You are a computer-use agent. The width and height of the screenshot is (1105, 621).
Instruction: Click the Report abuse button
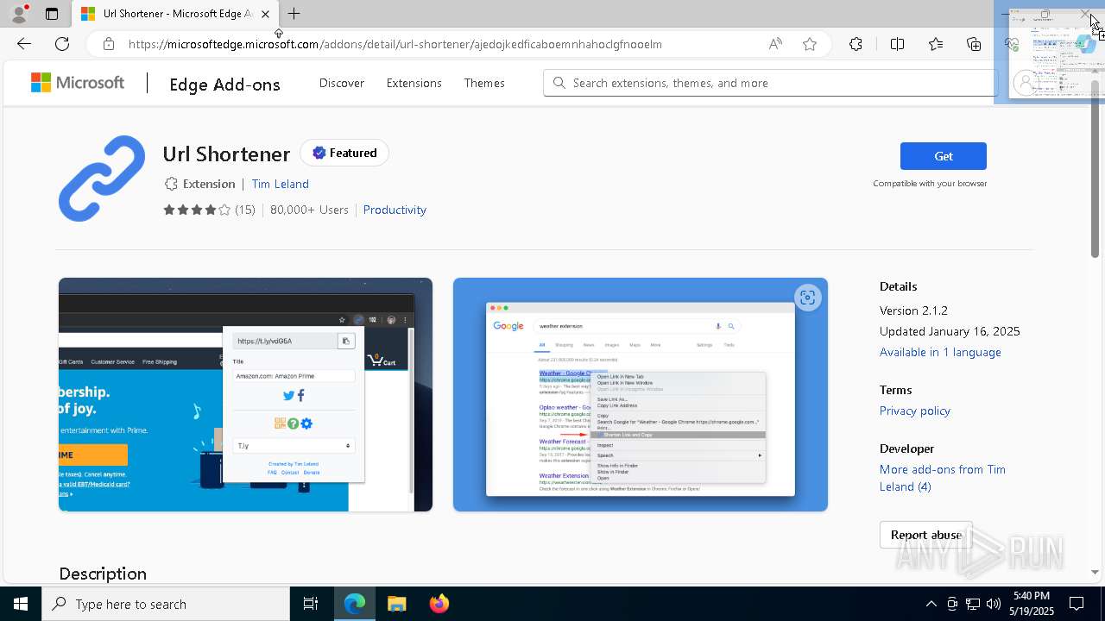pos(926,535)
